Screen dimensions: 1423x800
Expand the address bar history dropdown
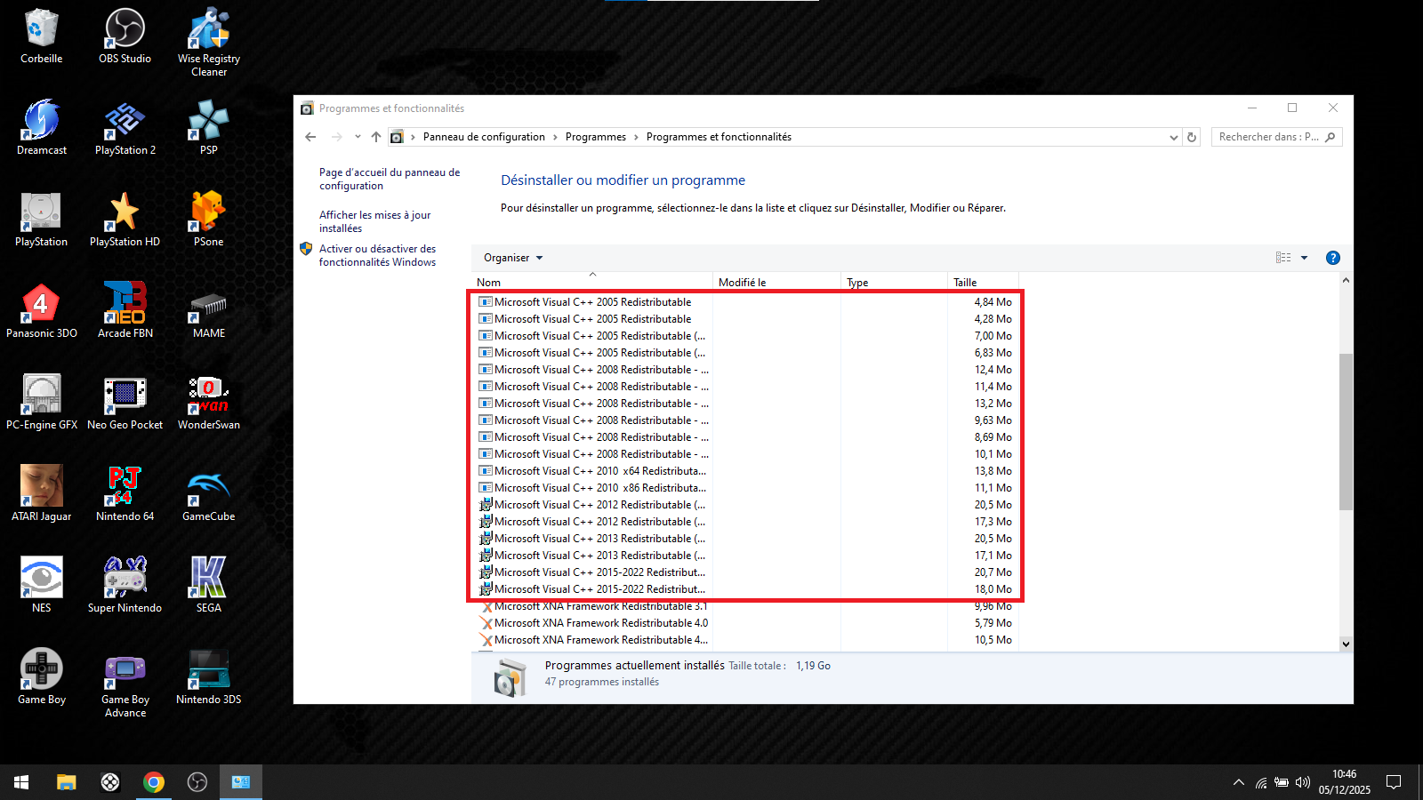1173,137
